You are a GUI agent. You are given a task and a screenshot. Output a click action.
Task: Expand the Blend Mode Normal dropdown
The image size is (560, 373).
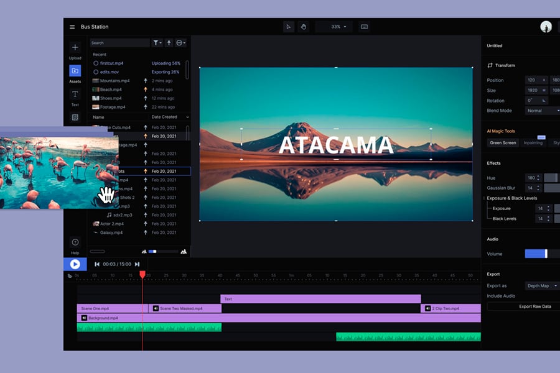coord(542,111)
